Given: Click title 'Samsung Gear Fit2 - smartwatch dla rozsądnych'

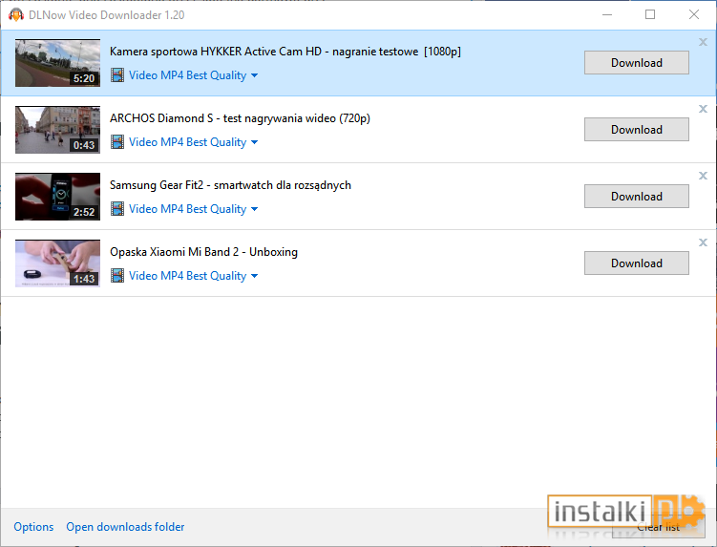Looking at the screenshot, I should (x=230, y=185).
